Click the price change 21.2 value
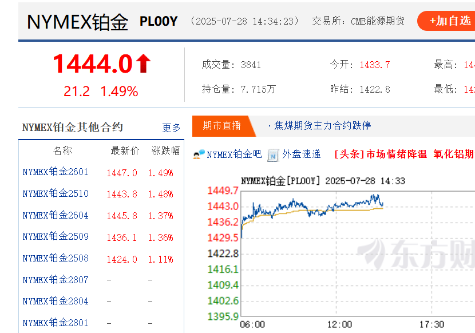475x333 pixels. coord(77,91)
